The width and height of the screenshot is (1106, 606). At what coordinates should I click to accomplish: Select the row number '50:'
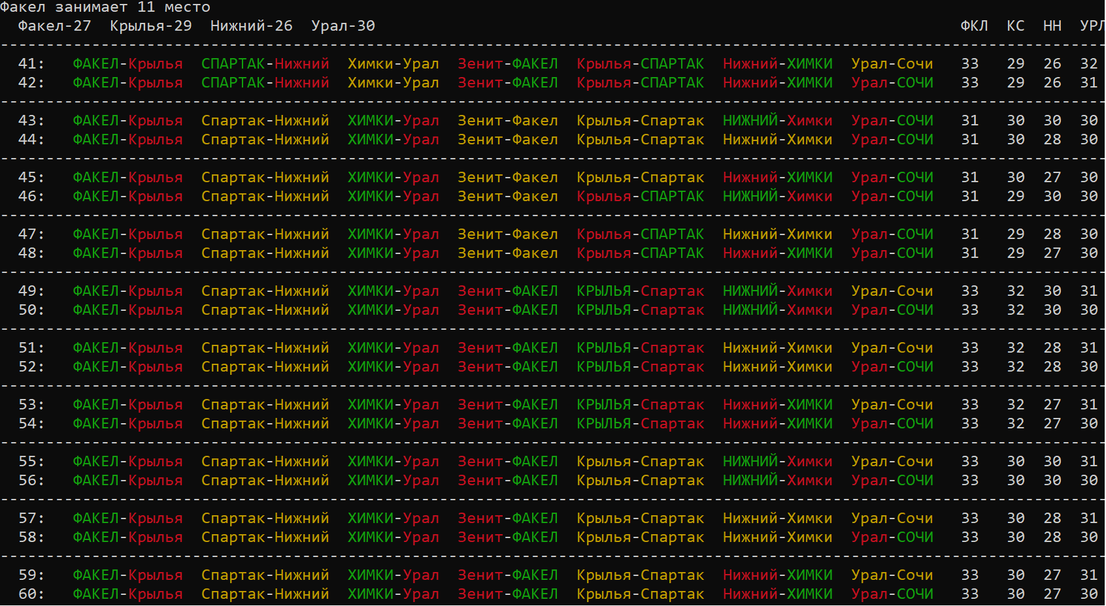tap(31, 310)
